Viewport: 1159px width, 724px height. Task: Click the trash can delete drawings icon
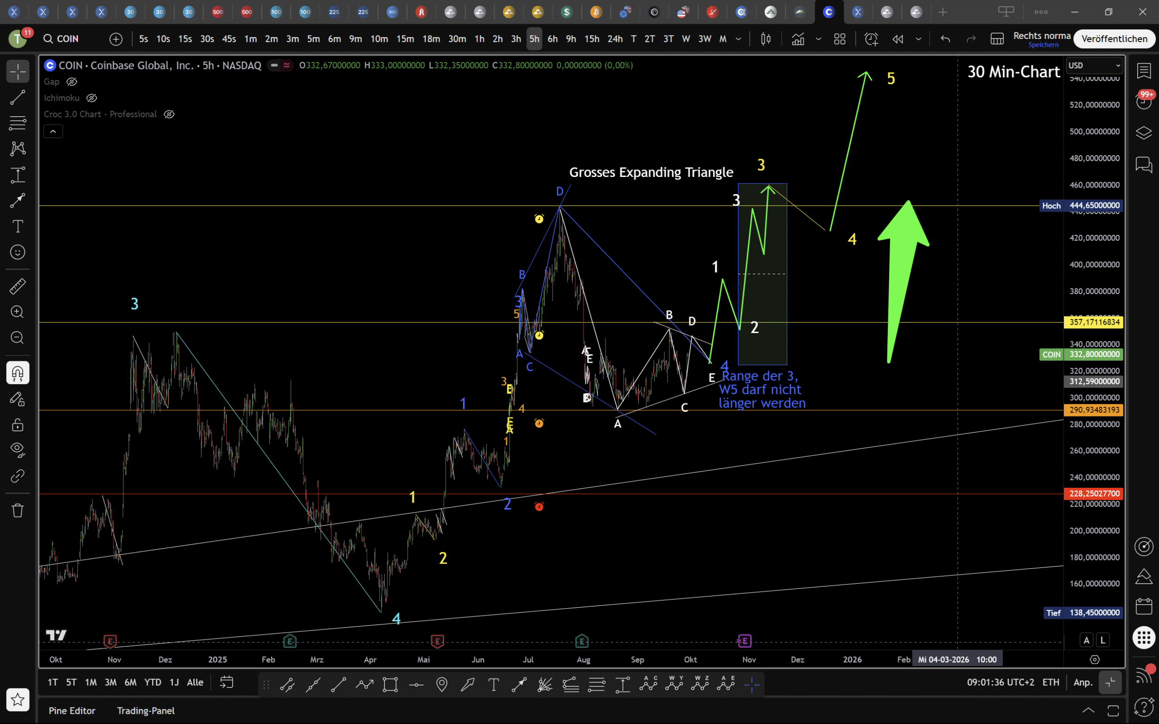[x=18, y=510]
